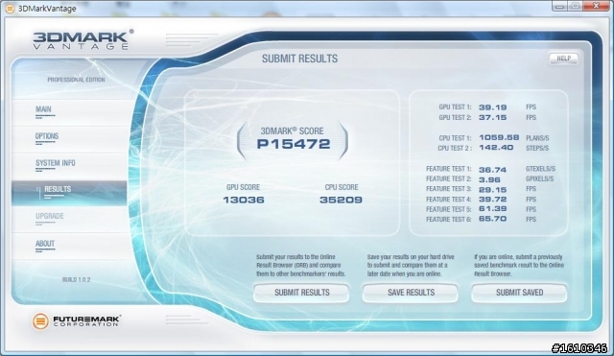Open the HELP button
This screenshot has width=614, height=356.
pyautogui.click(x=563, y=59)
